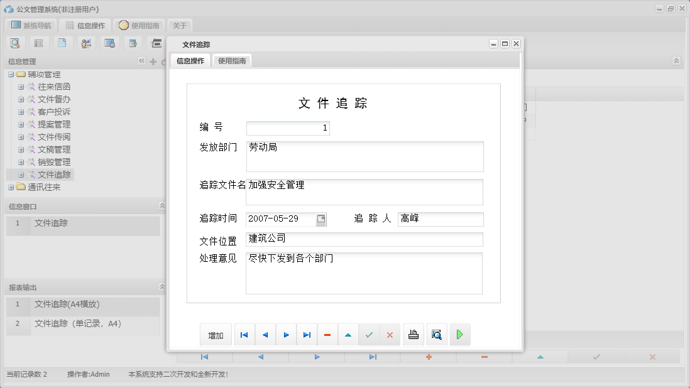Click the green run arrow icon
This screenshot has width=690, height=388.
[459, 335]
